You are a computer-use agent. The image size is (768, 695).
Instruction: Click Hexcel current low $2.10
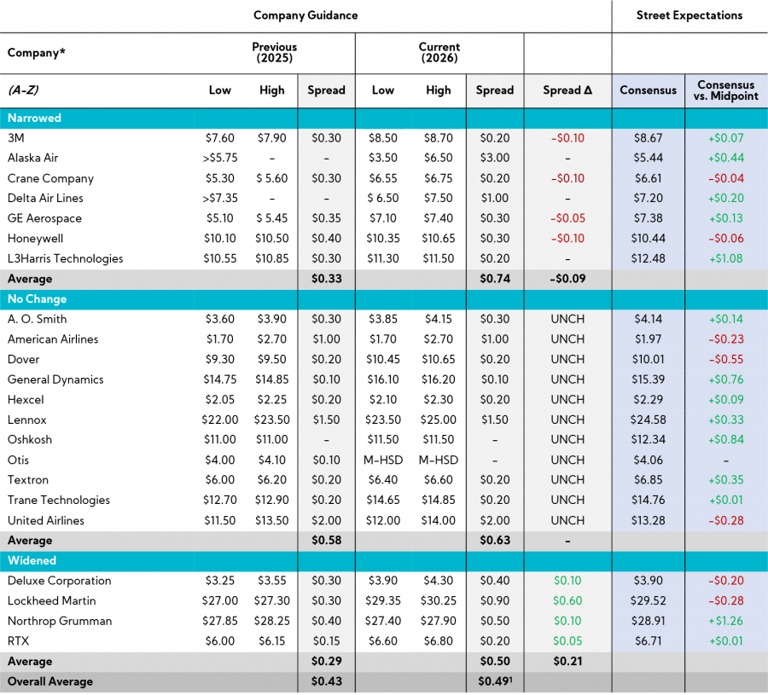[383, 400]
